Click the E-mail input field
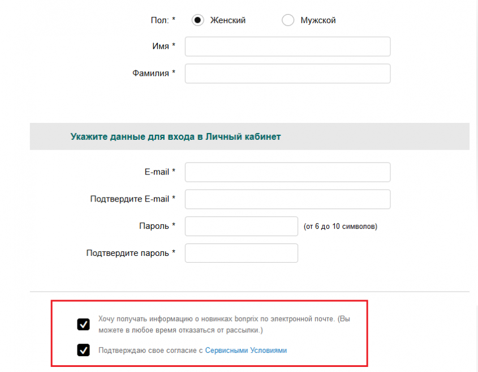 click(287, 172)
